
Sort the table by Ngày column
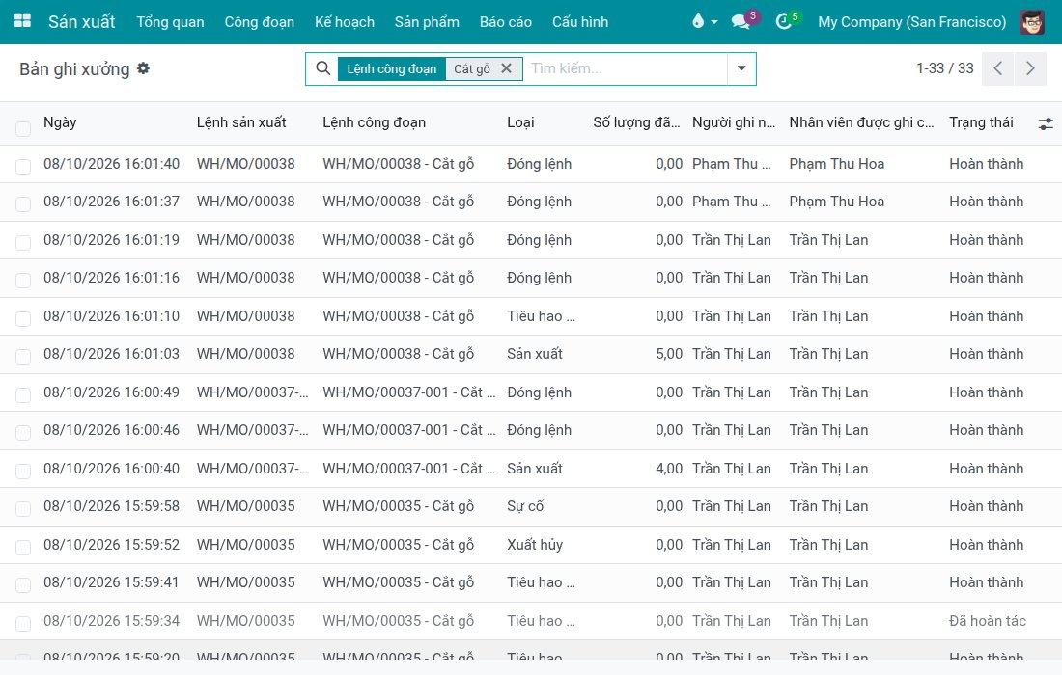pyautogui.click(x=60, y=122)
